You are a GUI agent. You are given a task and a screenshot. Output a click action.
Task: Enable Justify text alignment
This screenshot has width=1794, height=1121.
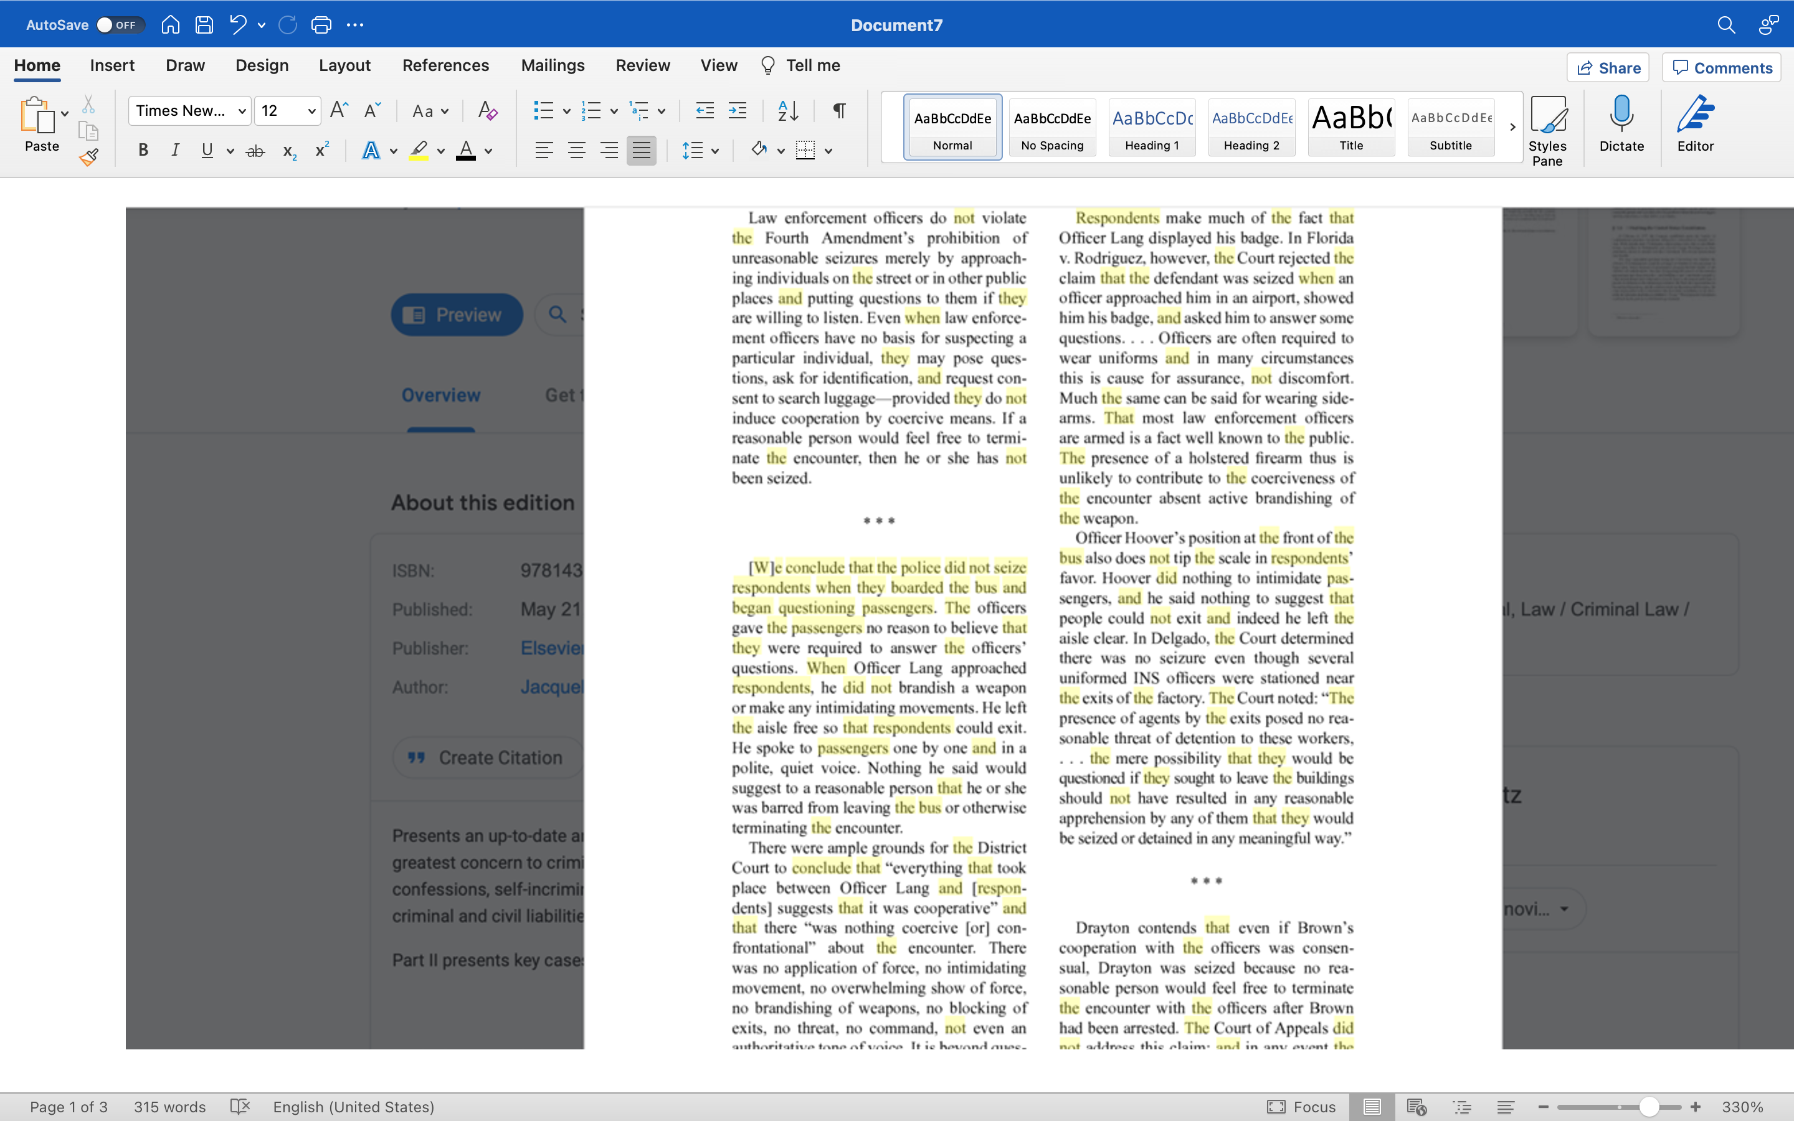tap(641, 151)
